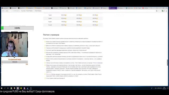Switch to the YouTube tab
169x95 pixels.
coord(146,8)
